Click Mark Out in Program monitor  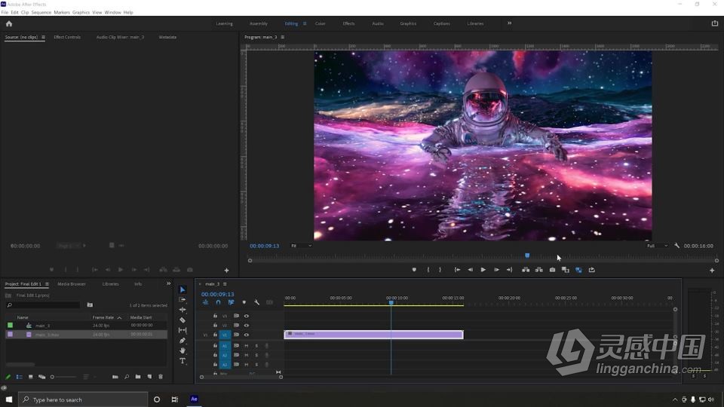(x=440, y=270)
